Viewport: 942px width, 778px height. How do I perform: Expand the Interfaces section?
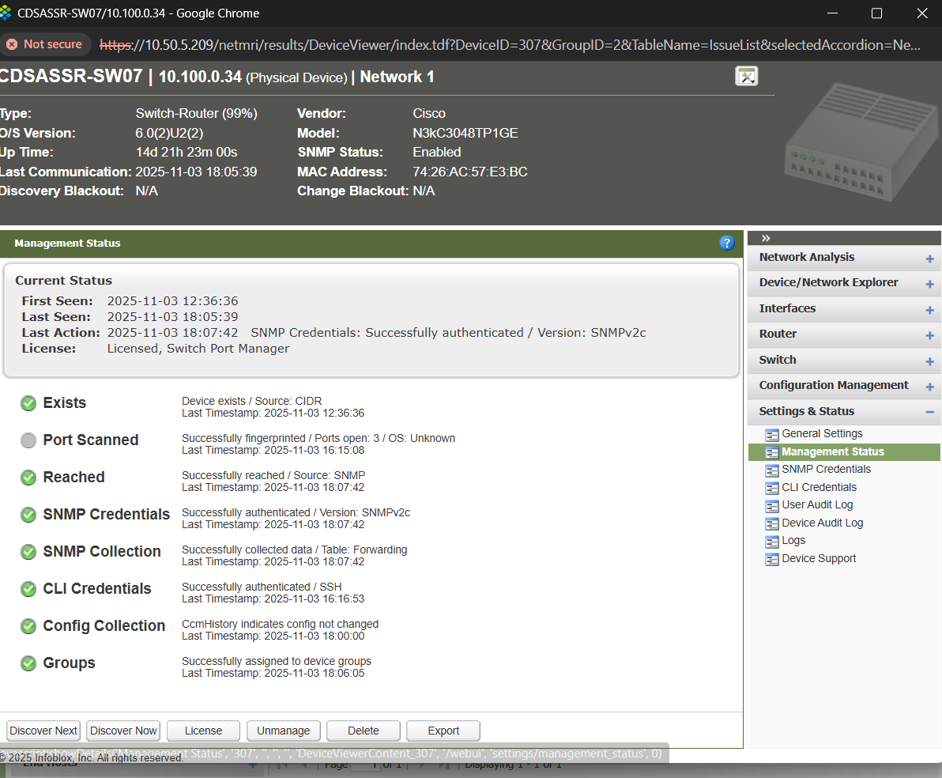929,310
